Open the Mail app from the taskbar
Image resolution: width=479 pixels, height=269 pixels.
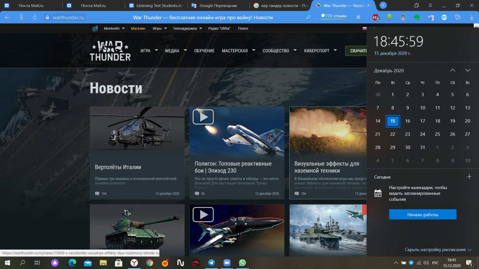pos(88,263)
